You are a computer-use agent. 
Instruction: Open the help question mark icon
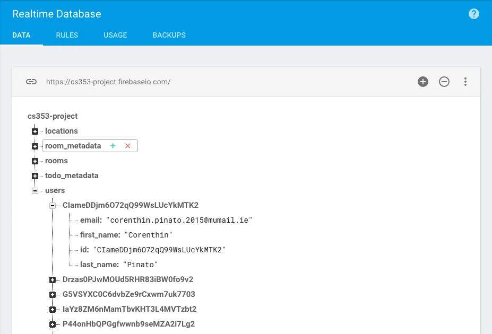473,14
